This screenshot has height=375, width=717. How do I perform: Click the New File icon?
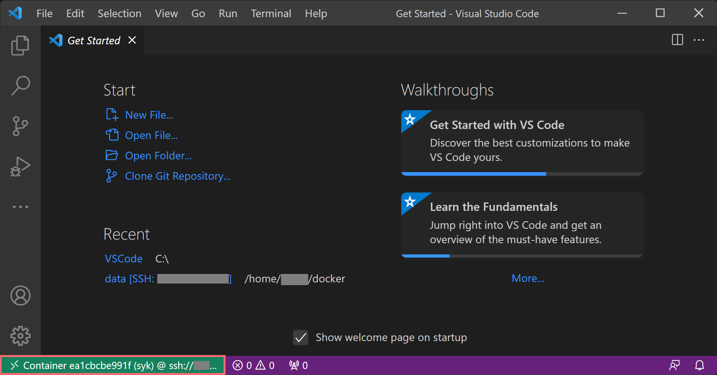[x=112, y=115]
